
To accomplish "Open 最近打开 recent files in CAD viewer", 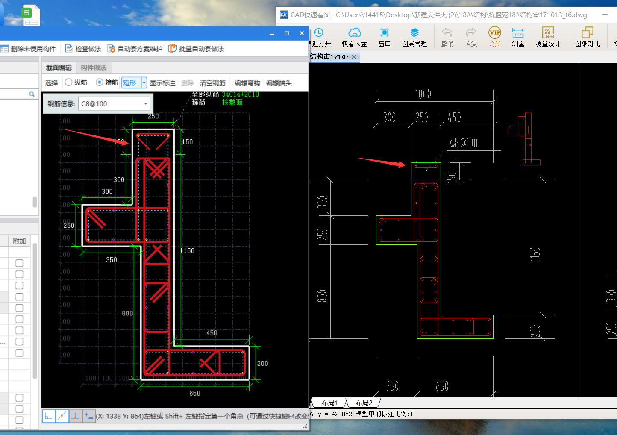I will 320,38.
